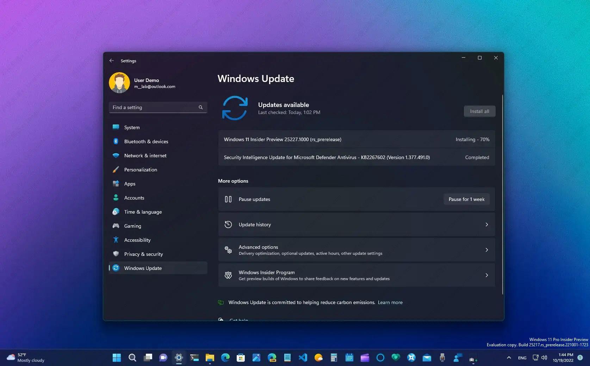The image size is (590, 366).
Task: Click the Install all button
Action: (x=479, y=111)
